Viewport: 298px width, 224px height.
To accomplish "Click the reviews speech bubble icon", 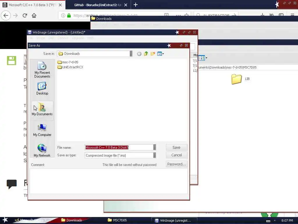I will [12, 184].
